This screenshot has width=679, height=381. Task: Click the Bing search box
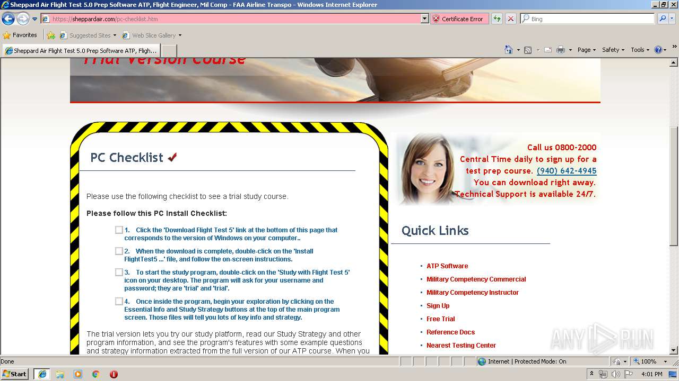[x=587, y=19]
